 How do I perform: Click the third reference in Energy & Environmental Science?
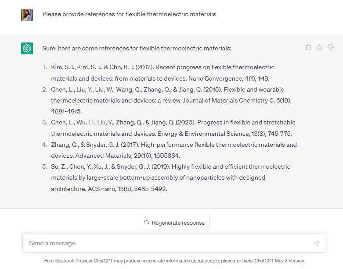click(x=173, y=128)
